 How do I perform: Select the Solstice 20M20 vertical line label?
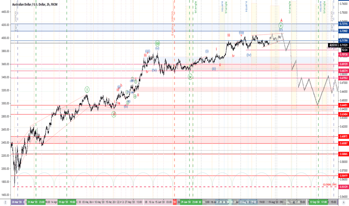point(172,23)
